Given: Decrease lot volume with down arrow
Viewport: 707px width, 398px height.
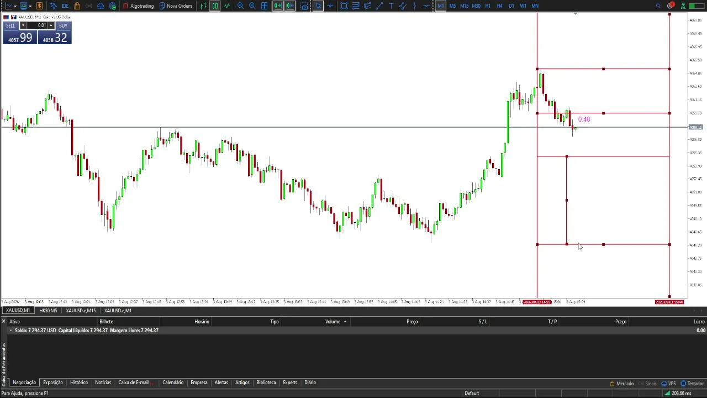Looking at the screenshot, I should [x=23, y=25].
